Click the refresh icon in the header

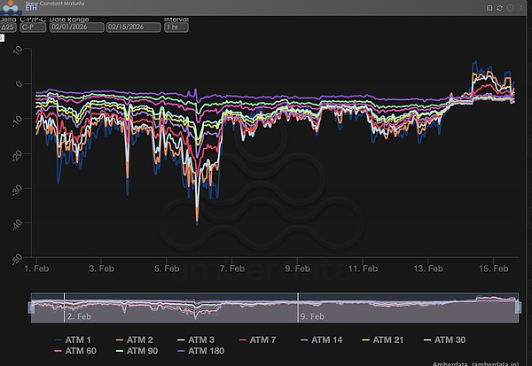click(500, 7)
